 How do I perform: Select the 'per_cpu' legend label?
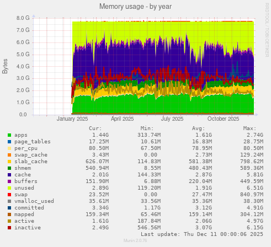click(x=26, y=148)
